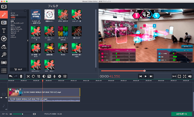The height and width of the screenshot is (117, 194).
Task: Click the エクスポート export button
Action: [181, 114]
